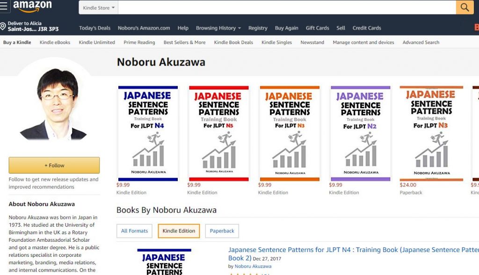Select the Kindle Edition filter
Screen dimensions: 479x275
(179, 231)
